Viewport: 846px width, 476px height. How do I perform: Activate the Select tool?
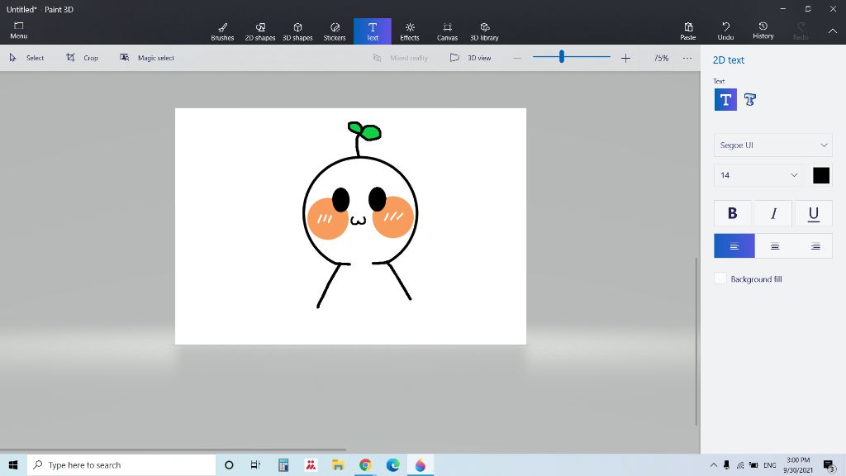(26, 58)
